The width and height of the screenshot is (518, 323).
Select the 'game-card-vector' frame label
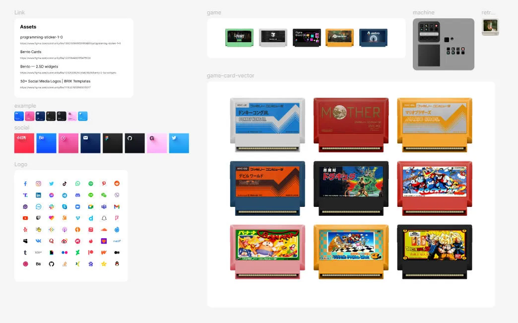point(230,75)
